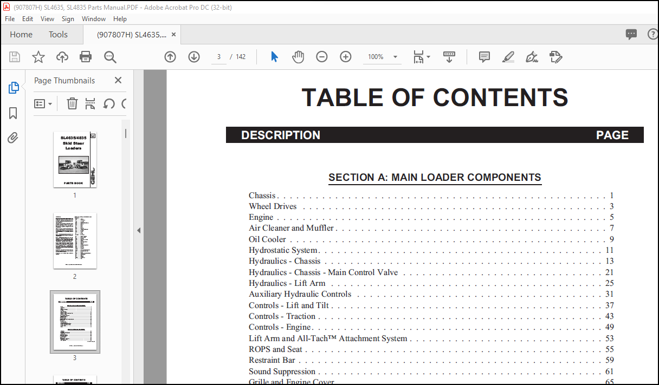The height and width of the screenshot is (385, 659).
Task: Rotate page counterclockwise icon
Action: [x=109, y=103]
